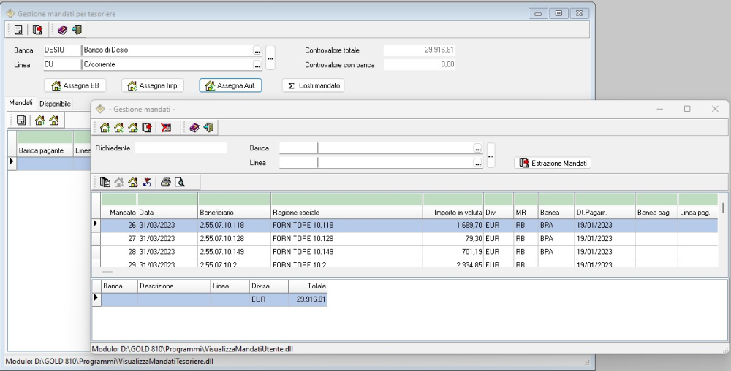
Task: Open print preview with the magnifier page icon
Action: tap(179, 183)
